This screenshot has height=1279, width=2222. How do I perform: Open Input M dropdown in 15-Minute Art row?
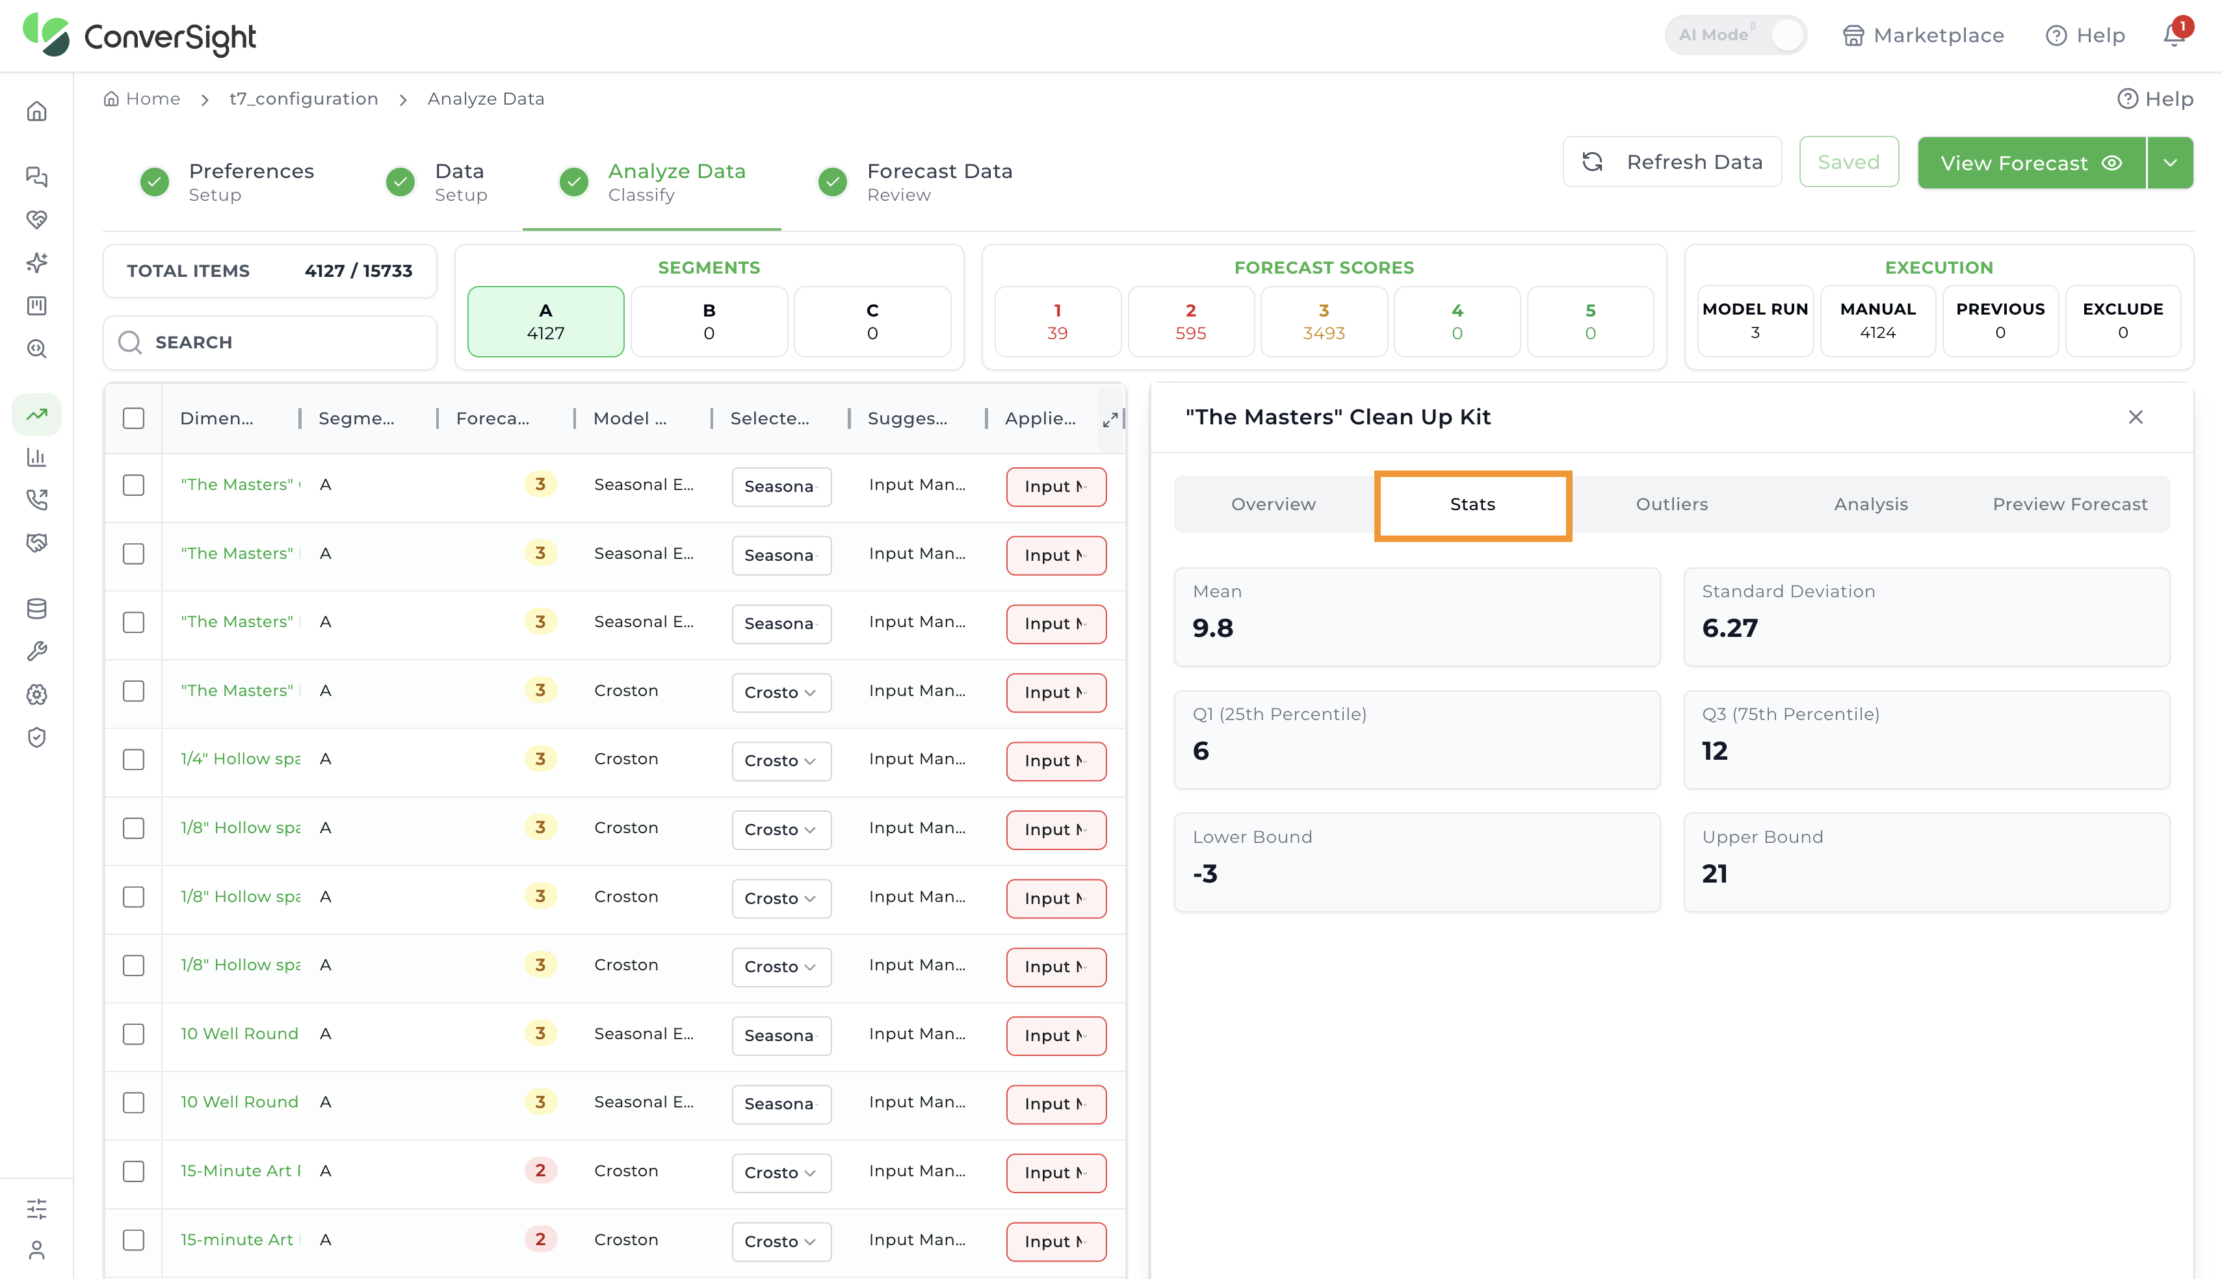click(x=1055, y=1172)
